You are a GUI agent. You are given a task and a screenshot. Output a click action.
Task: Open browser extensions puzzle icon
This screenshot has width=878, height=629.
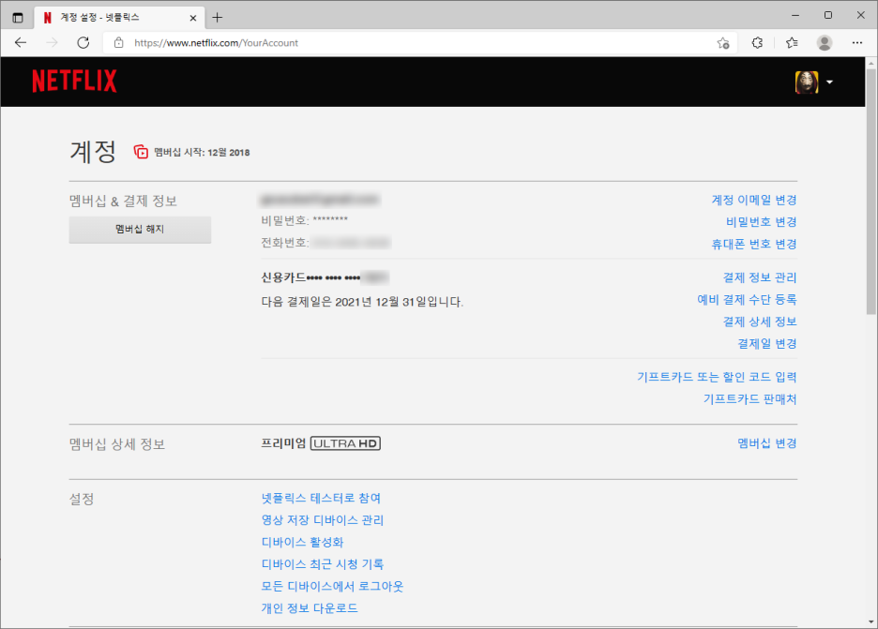click(x=757, y=42)
